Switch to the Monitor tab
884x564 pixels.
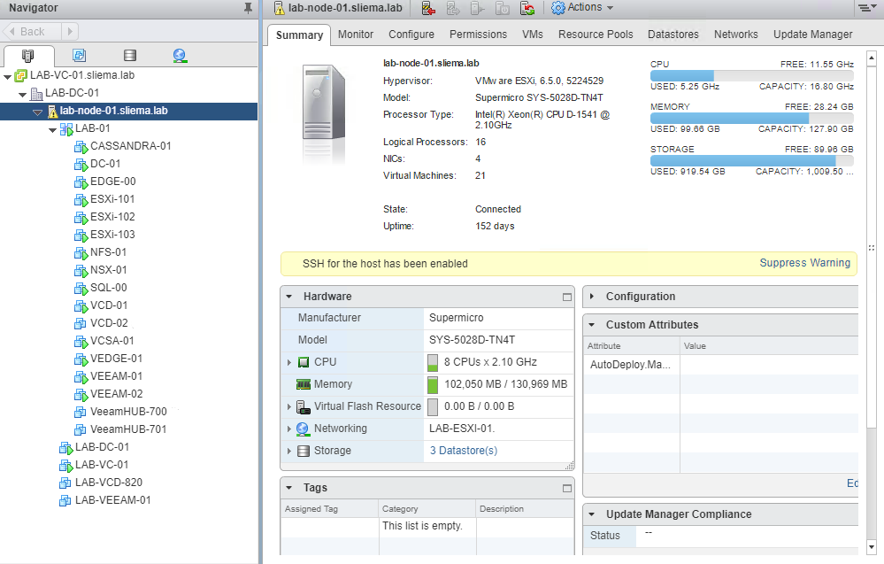point(356,35)
